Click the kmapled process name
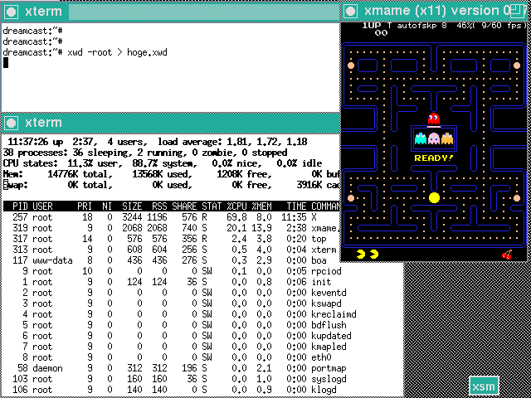Screen dimensions: 531x398 pos(329,347)
